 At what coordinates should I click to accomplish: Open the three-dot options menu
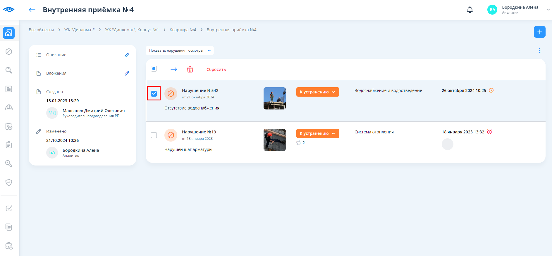pyautogui.click(x=539, y=50)
